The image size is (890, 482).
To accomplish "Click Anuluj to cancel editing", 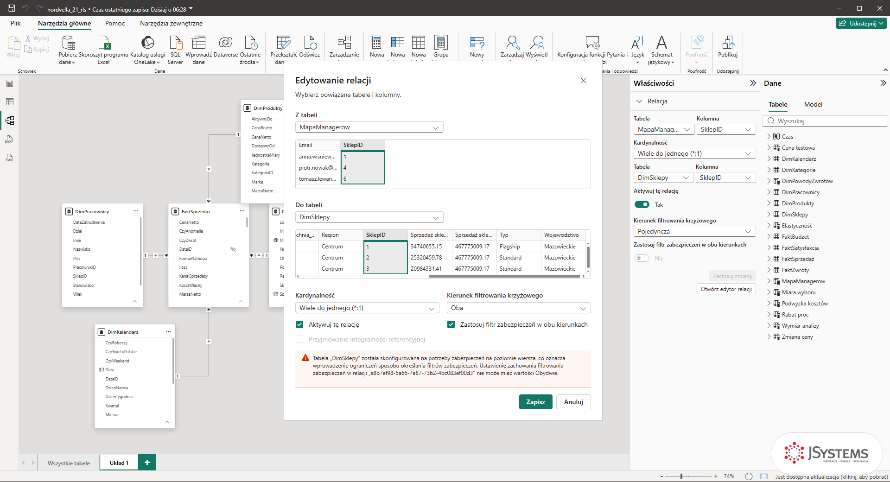I will [573, 402].
